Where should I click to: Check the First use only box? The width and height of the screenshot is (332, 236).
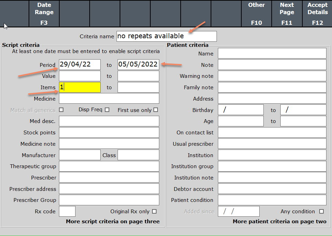coord(156,110)
